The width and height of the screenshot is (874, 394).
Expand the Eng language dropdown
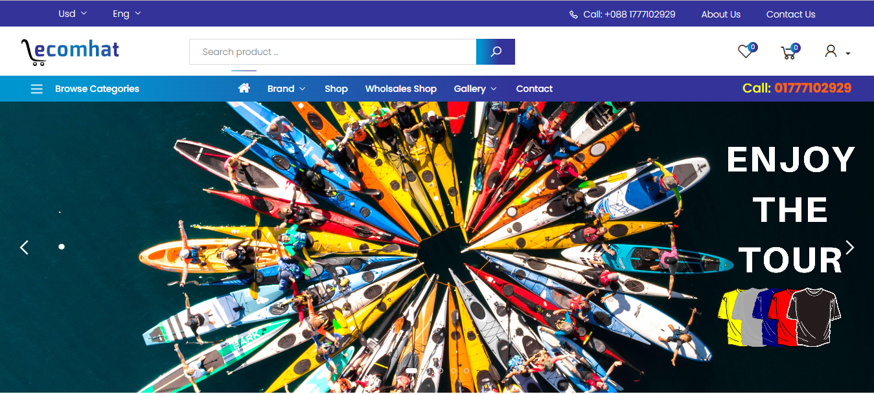point(126,14)
